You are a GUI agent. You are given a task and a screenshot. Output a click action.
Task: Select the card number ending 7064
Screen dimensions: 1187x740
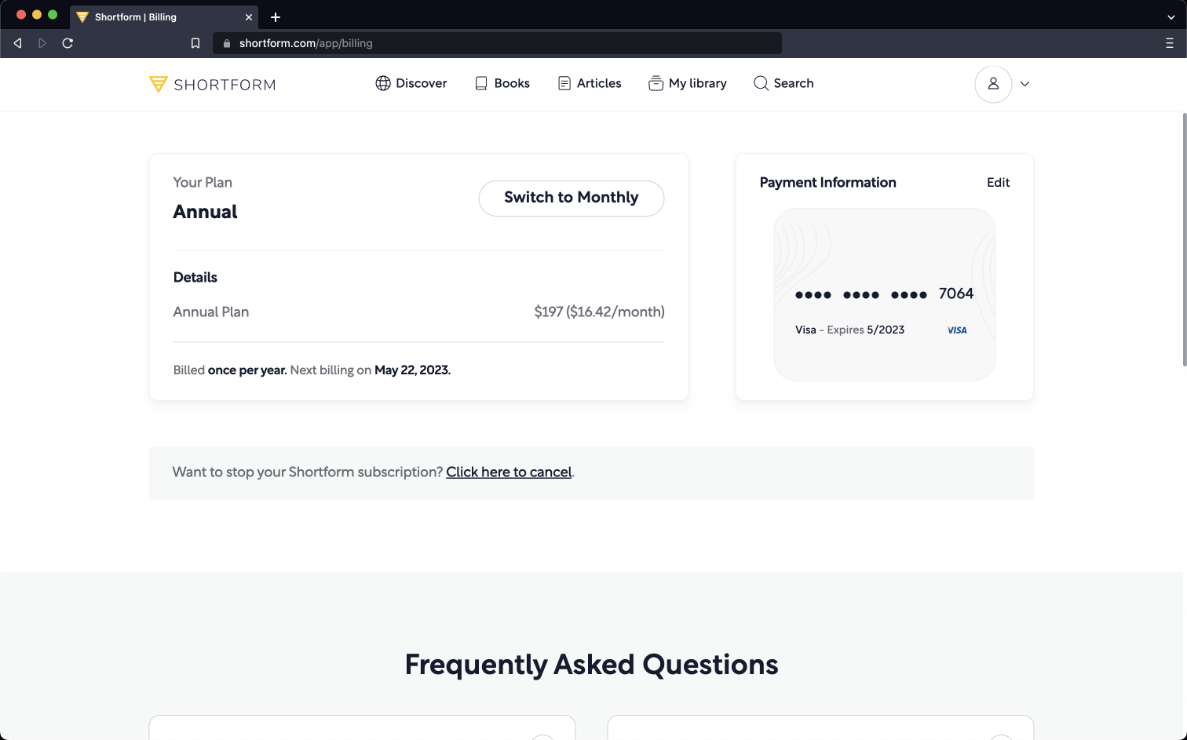[884, 294]
